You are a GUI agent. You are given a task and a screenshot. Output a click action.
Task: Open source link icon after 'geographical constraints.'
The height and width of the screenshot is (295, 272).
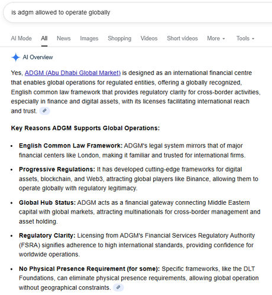[x=118, y=287]
